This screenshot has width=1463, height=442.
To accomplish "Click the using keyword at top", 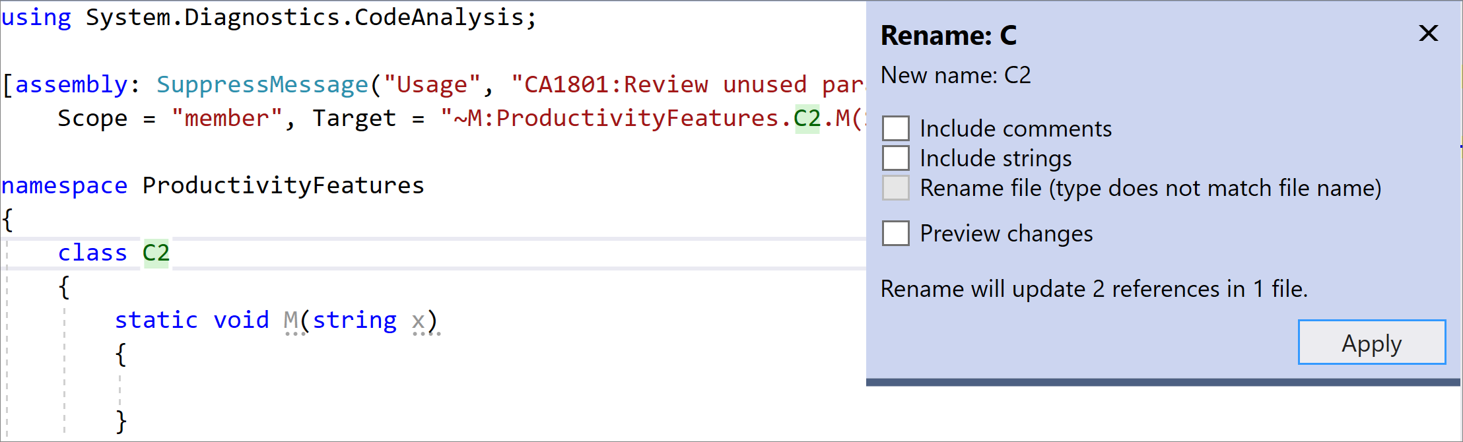I will (x=36, y=18).
